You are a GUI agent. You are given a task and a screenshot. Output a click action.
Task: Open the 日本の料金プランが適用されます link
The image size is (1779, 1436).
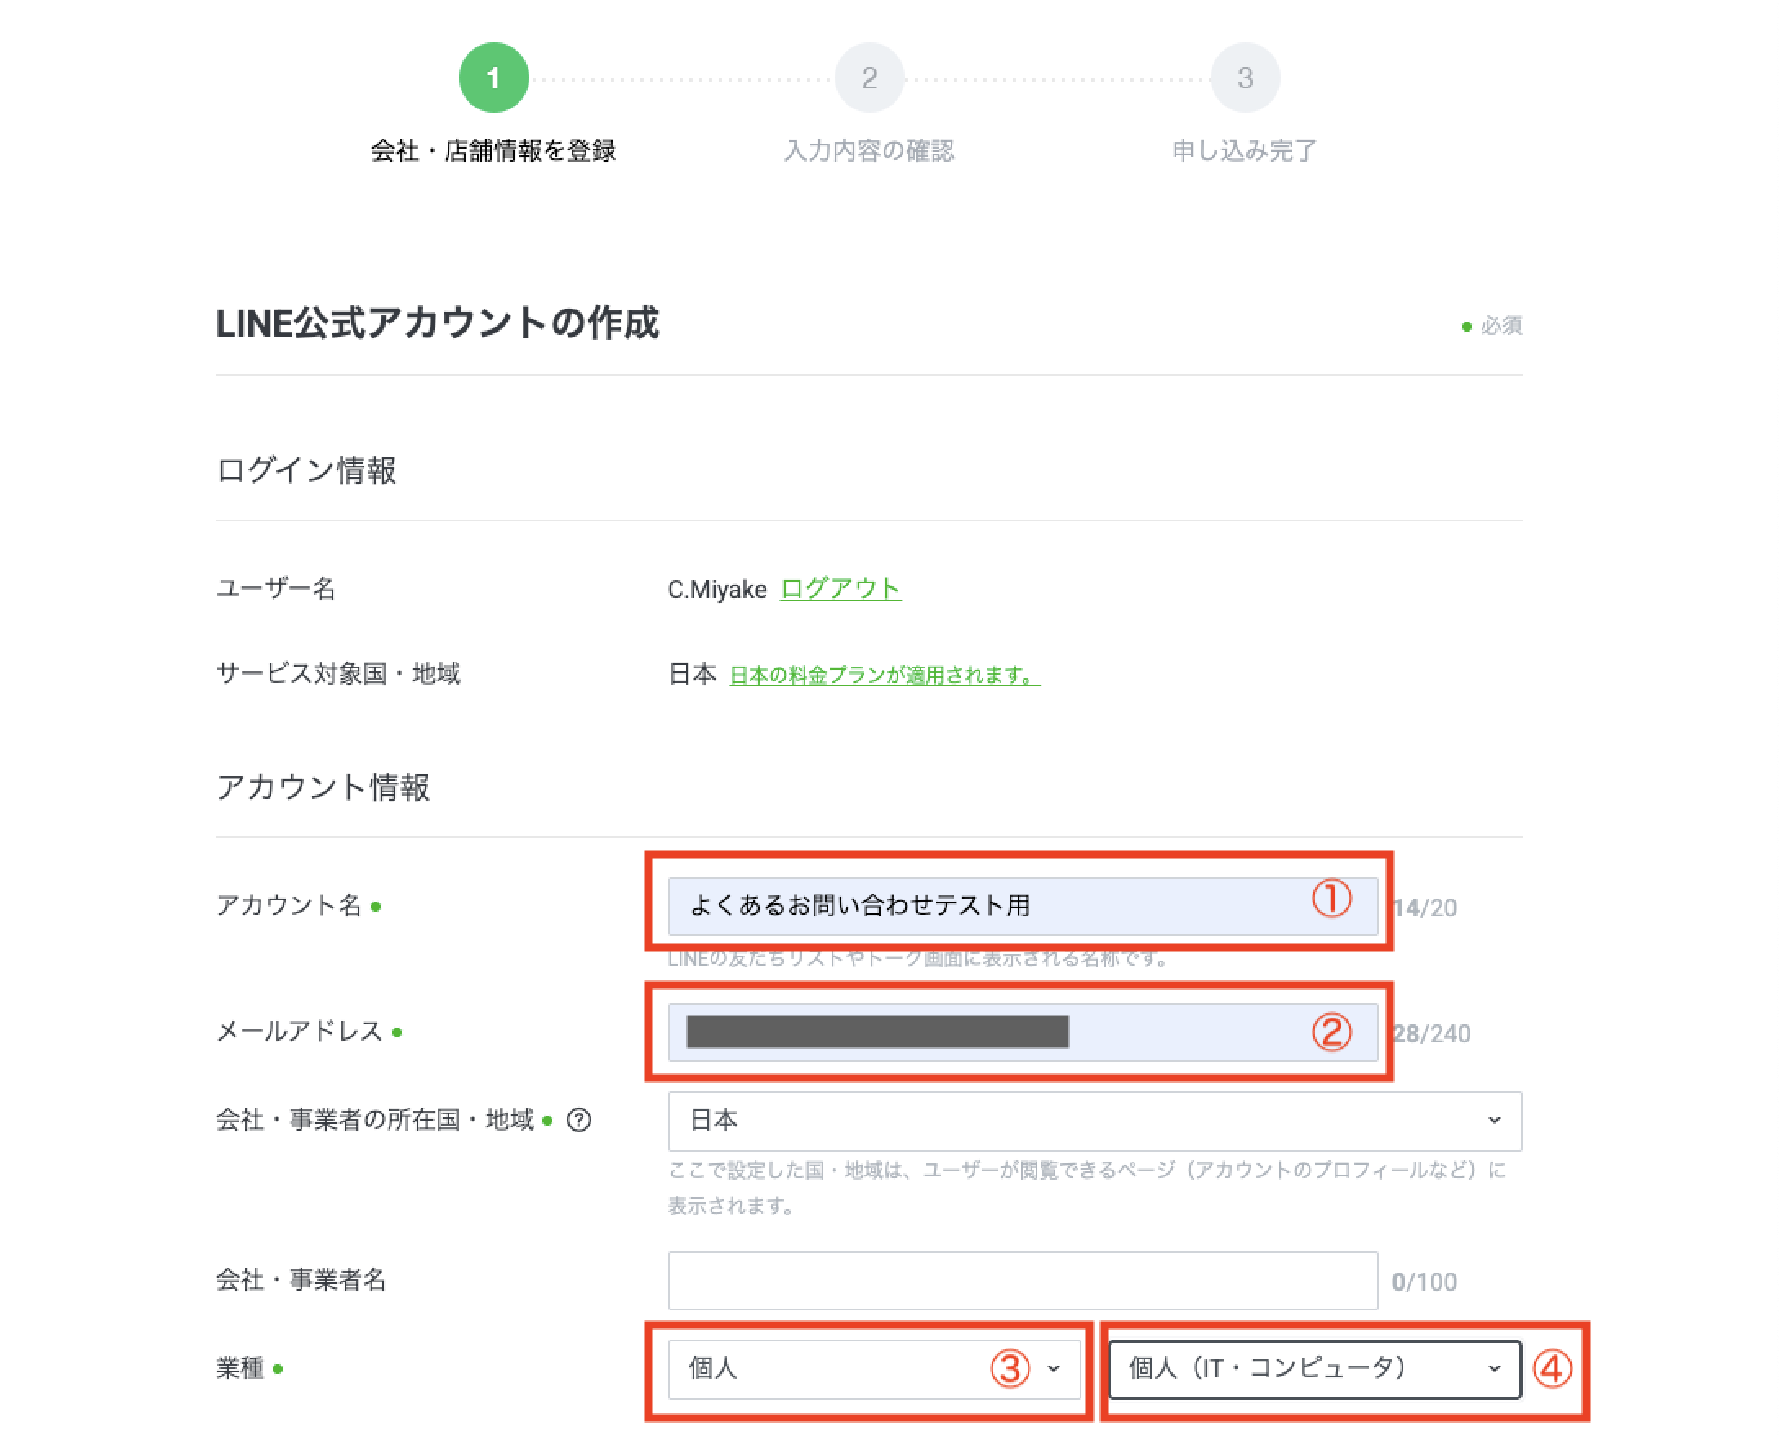click(x=881, y=674)
